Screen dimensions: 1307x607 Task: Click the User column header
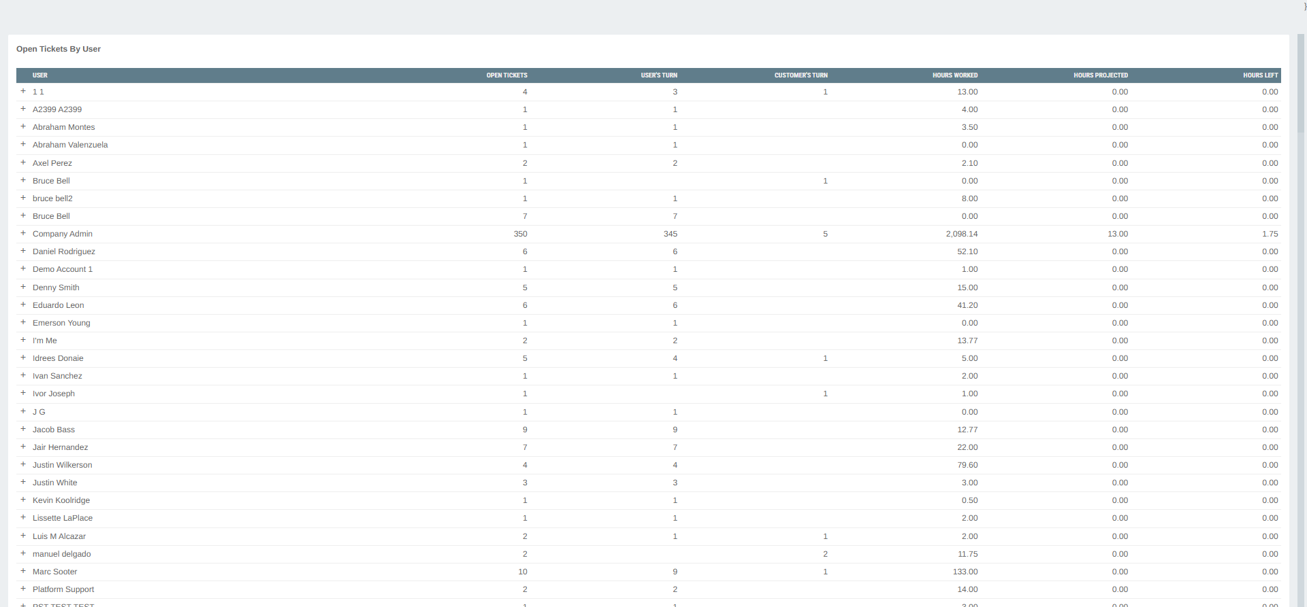coord(40,75)
